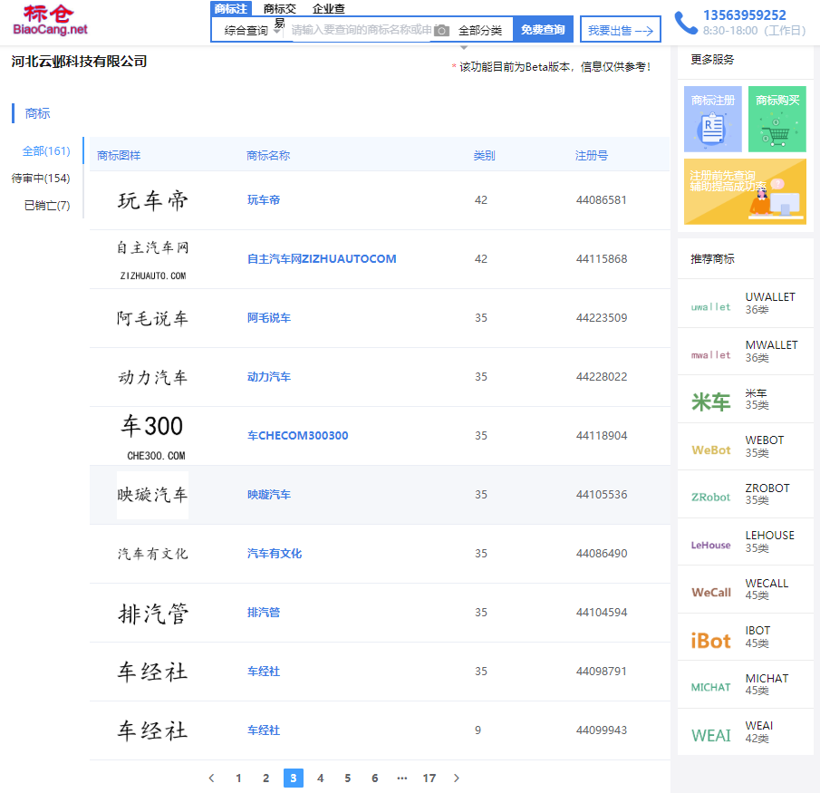The width and height of the screenshot is (820, 793).
Task: Click the WeBot logo thumbnail
Action: 710,450
